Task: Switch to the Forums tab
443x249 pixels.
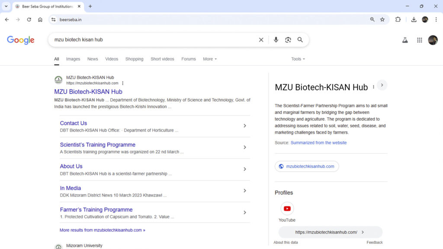Action: point(189,59)
